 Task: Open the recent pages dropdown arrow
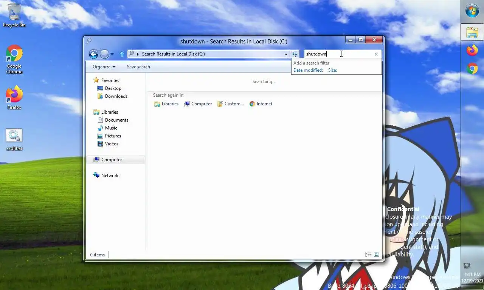pyautogui.click(x=112, y=54)
